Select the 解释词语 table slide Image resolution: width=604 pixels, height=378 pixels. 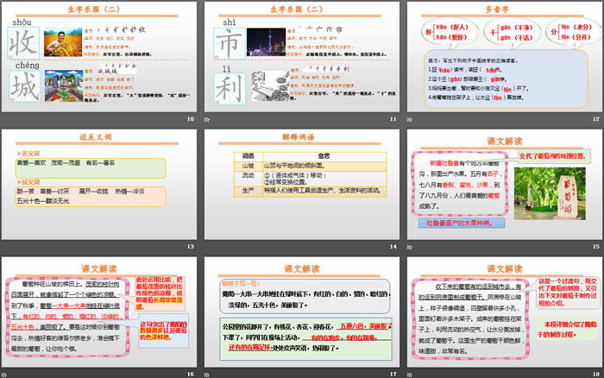point(301,183)
